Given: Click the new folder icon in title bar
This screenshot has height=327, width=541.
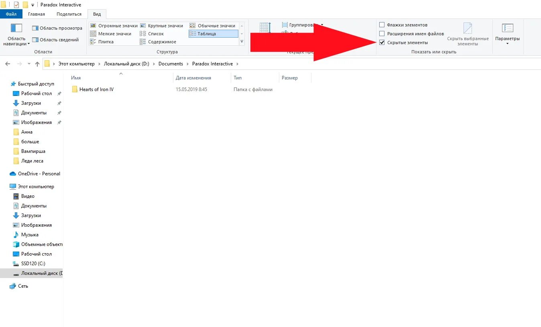Looking at the screenshot, I should pyautogui.click(x=25, y=5).
